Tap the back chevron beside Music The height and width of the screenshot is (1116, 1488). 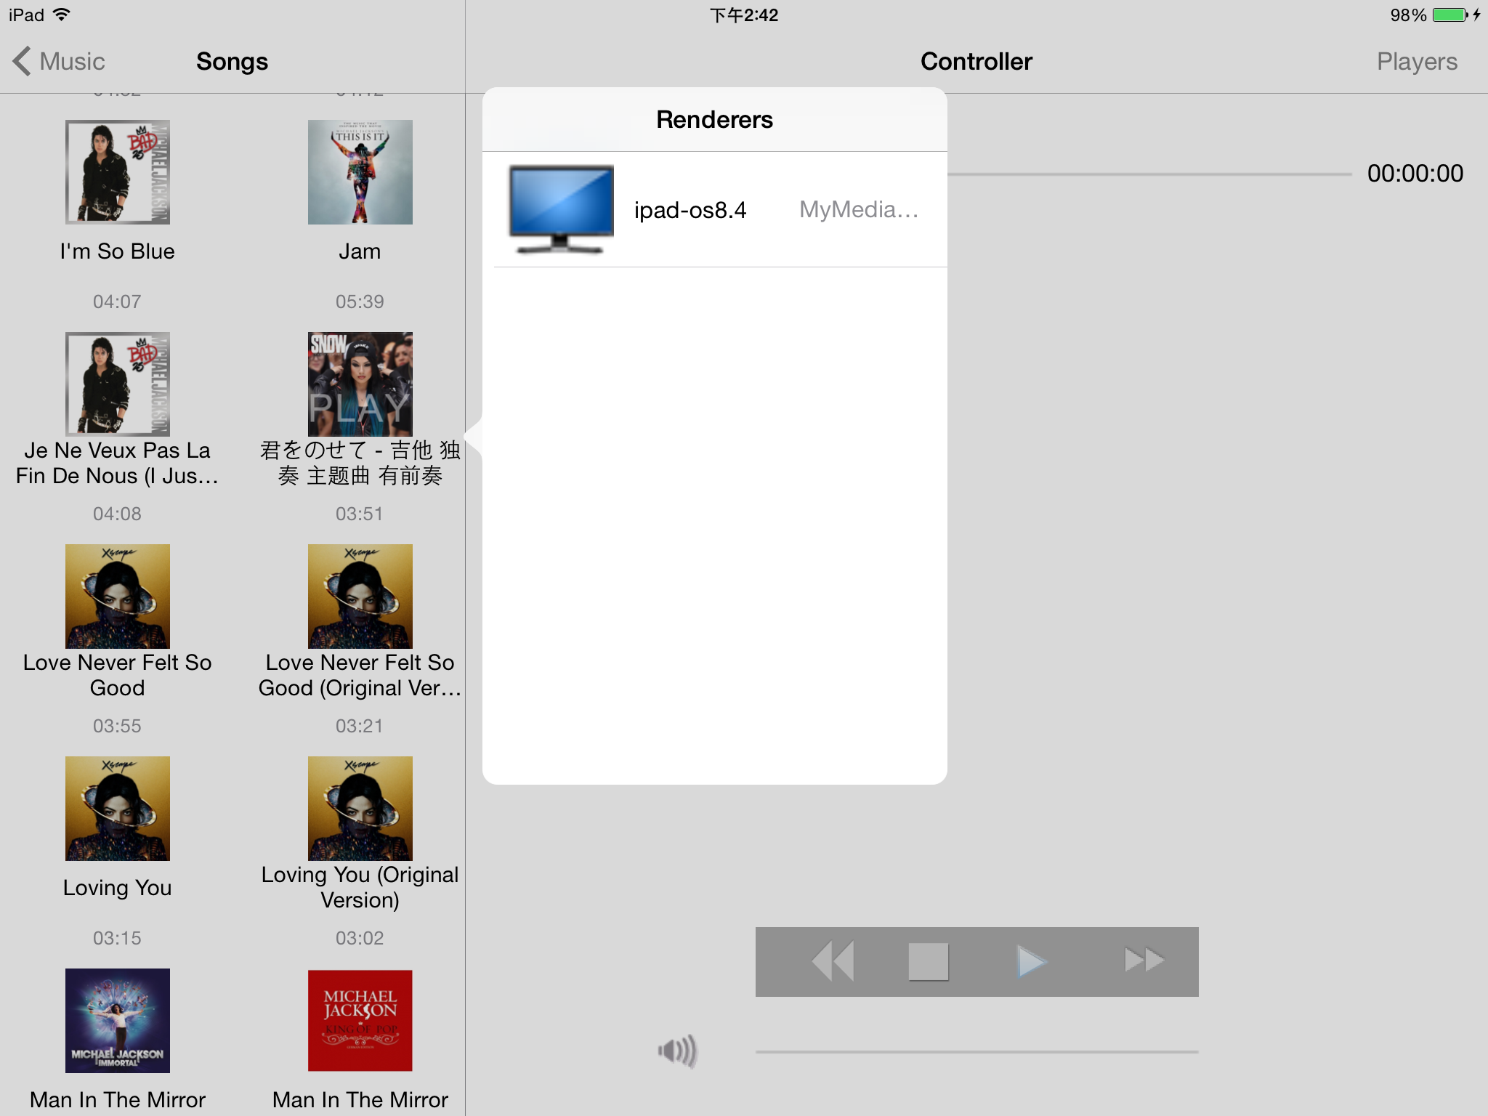point(22,61)
